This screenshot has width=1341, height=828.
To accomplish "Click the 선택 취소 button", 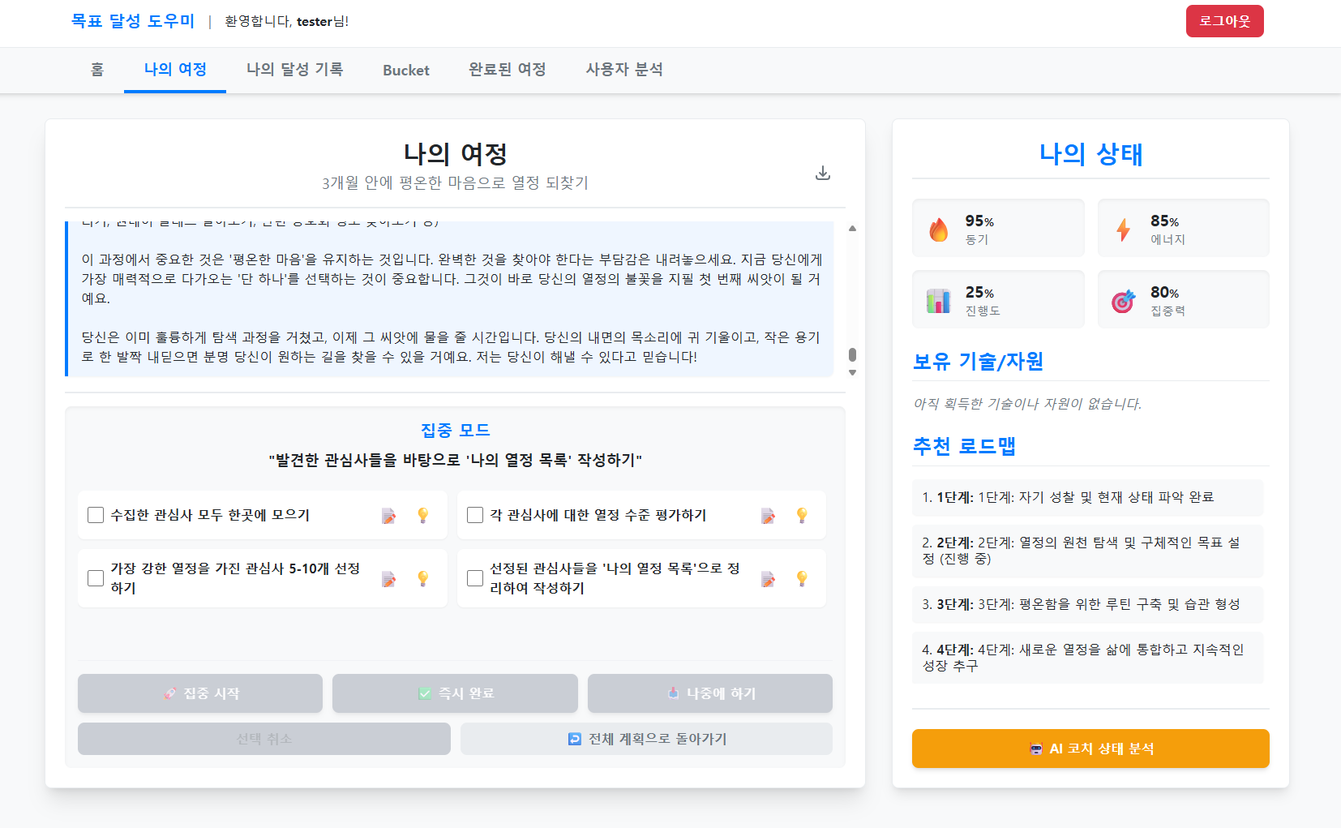I will pos(264,739).
